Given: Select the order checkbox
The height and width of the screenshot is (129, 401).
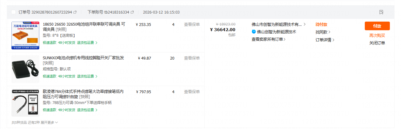Looking at the screenshot, I should [x=13, y=12].
